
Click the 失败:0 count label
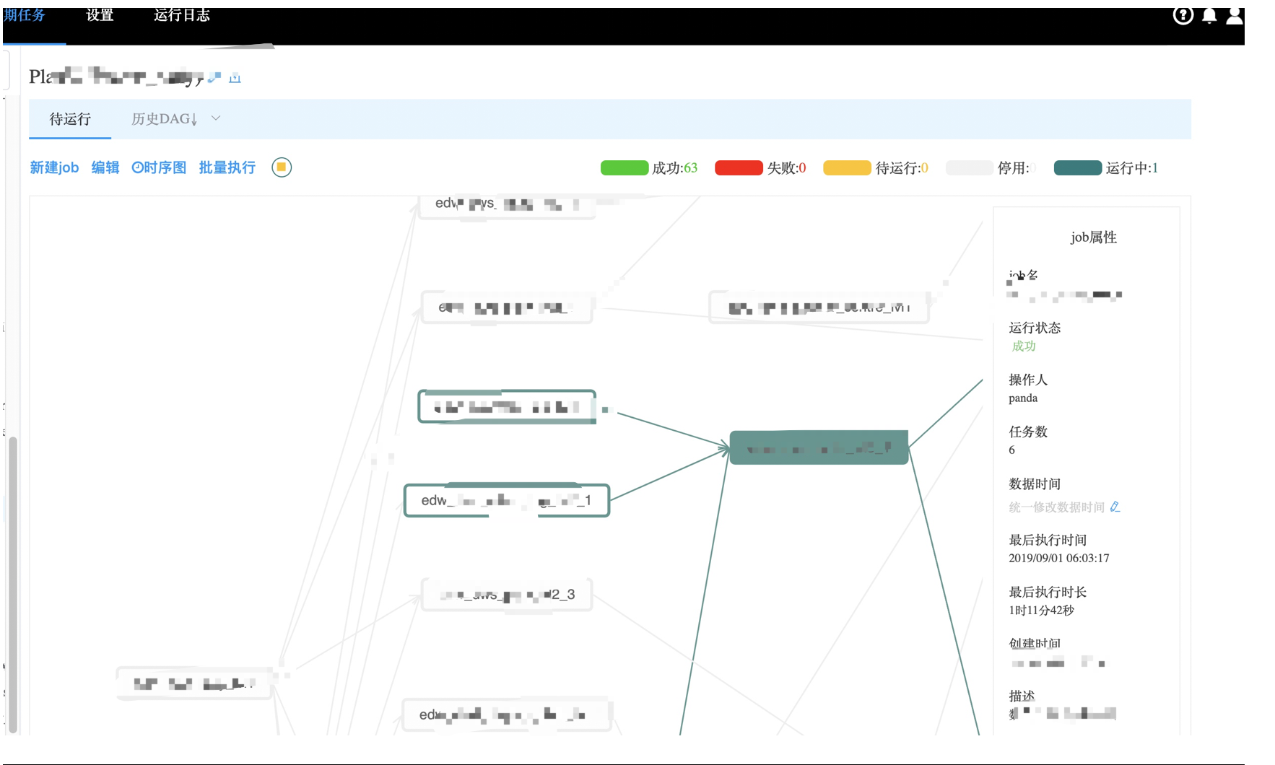786,168
